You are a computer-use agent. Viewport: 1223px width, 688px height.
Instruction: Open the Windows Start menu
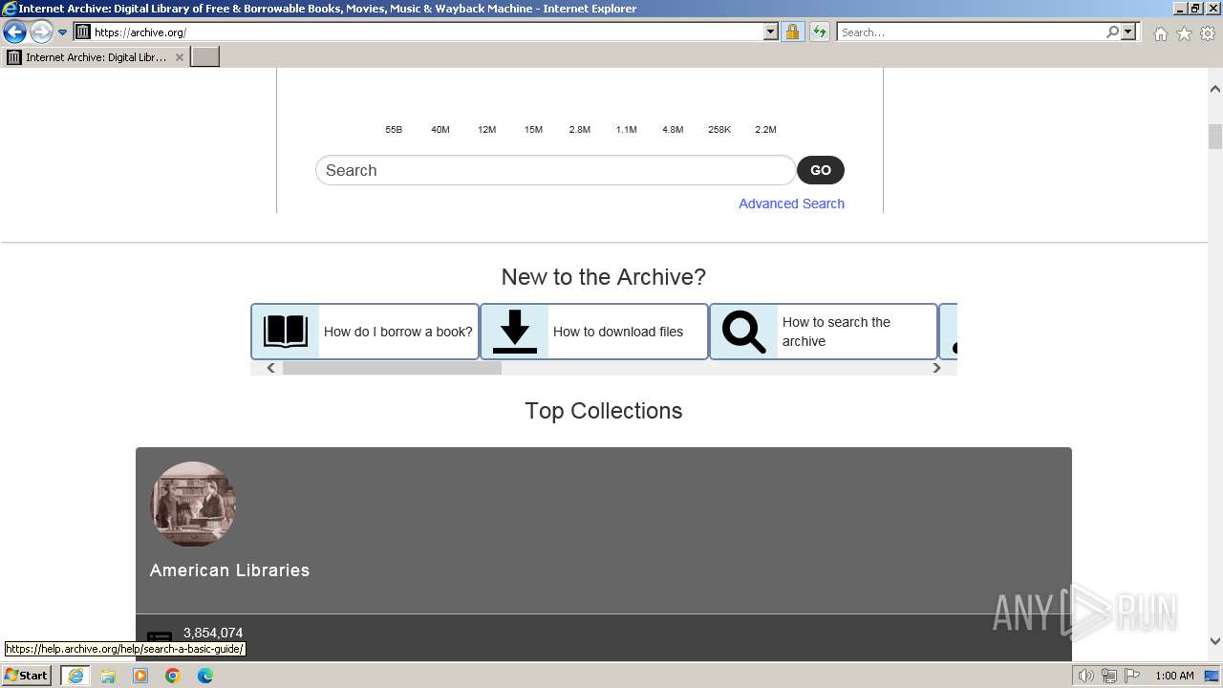(x=27, y=676)
